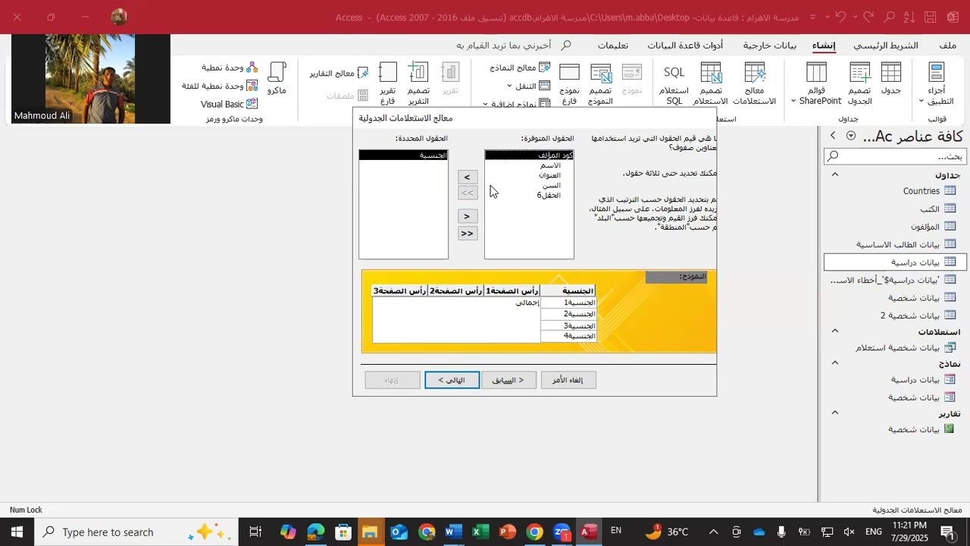Click Excel icon in taskbar
The image size is (970, 546).
coord(480,532)
